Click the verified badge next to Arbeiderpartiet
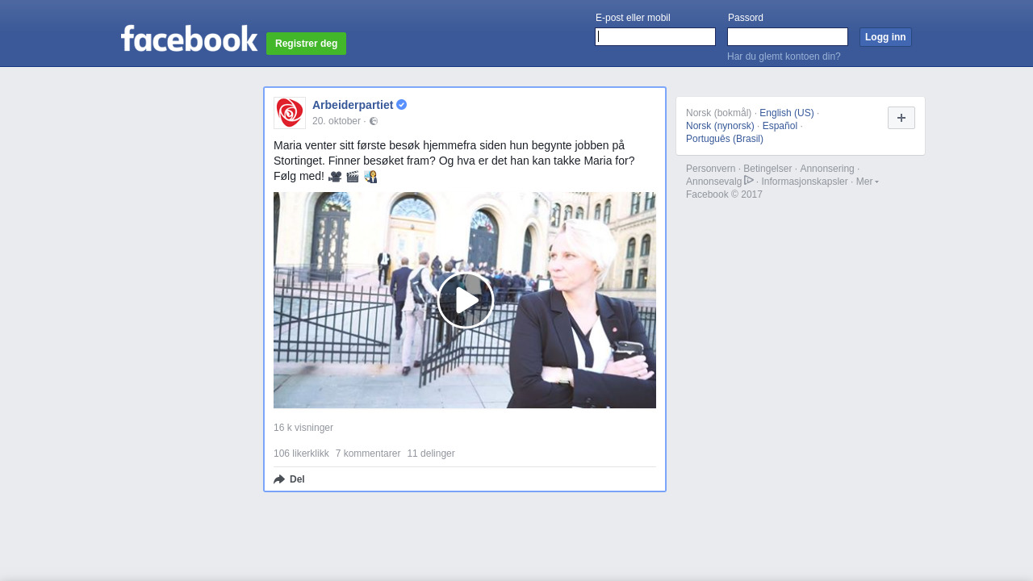 [401, 105]
